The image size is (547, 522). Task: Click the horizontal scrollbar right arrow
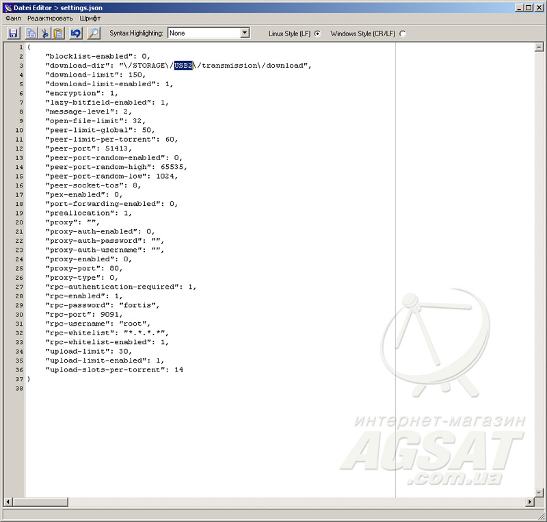pyautogui.click(x=530, y=501)
